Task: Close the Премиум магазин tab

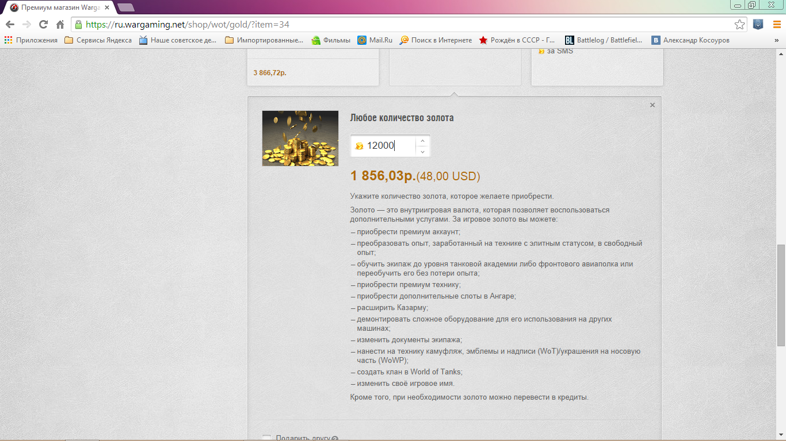Action: (107, 7)
